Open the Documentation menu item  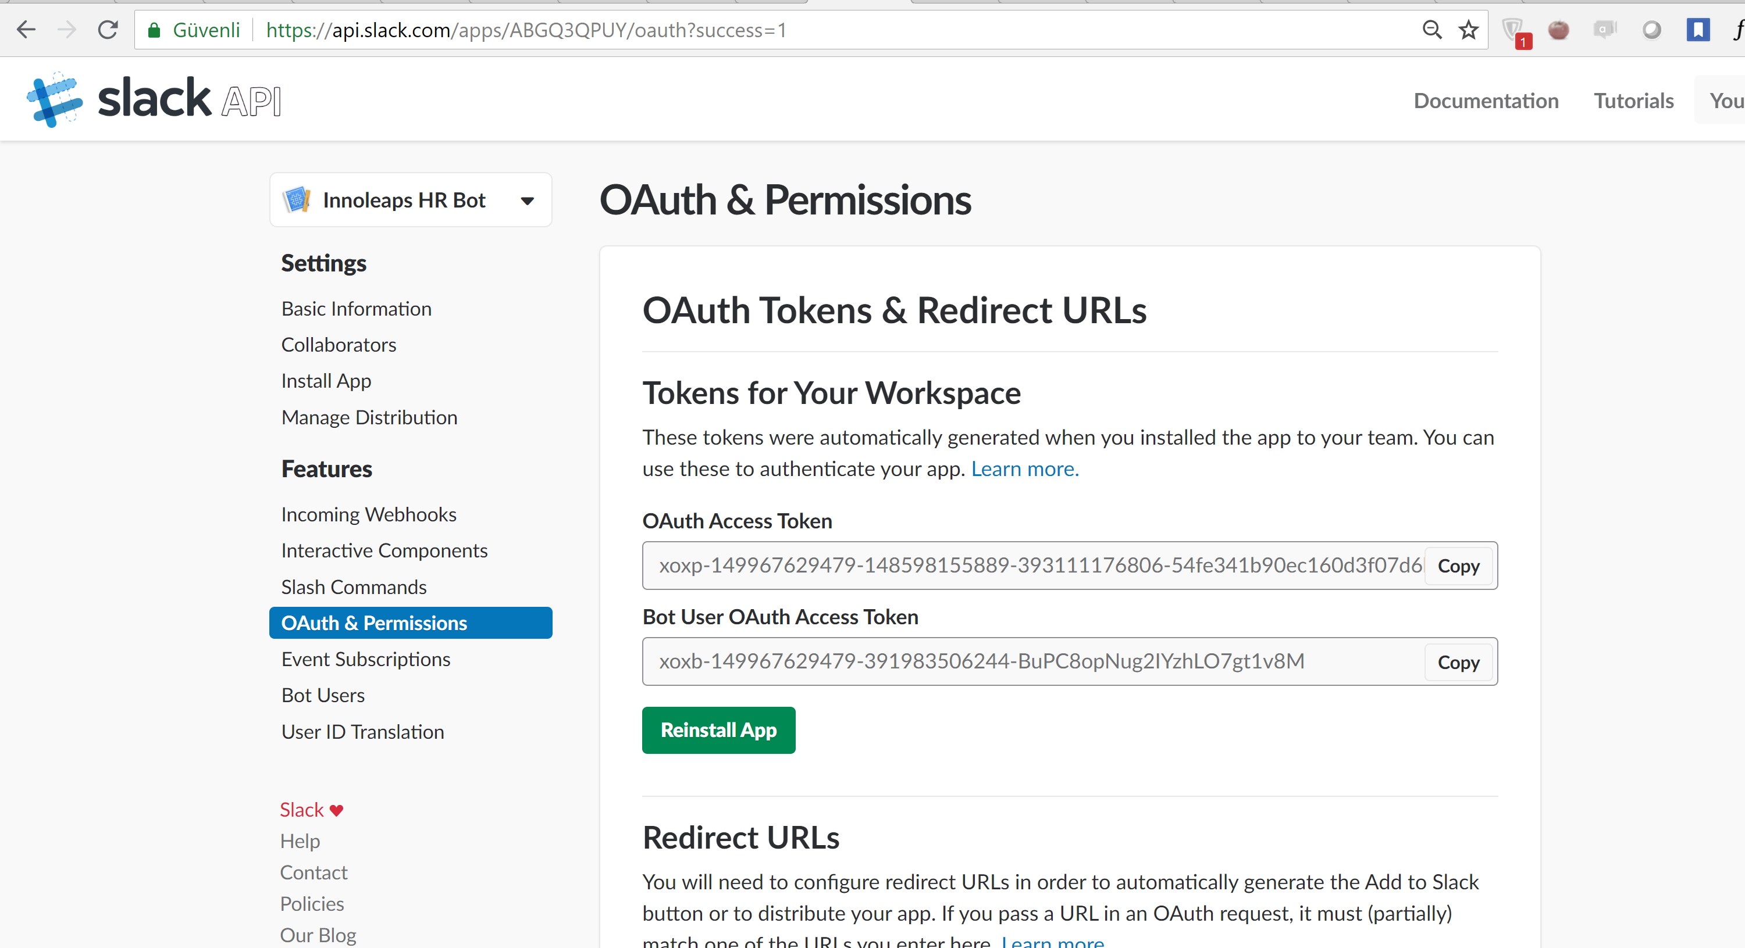1486,101
